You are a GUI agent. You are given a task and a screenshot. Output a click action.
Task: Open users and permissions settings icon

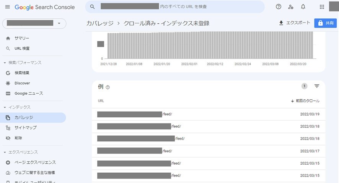(291, 7)
